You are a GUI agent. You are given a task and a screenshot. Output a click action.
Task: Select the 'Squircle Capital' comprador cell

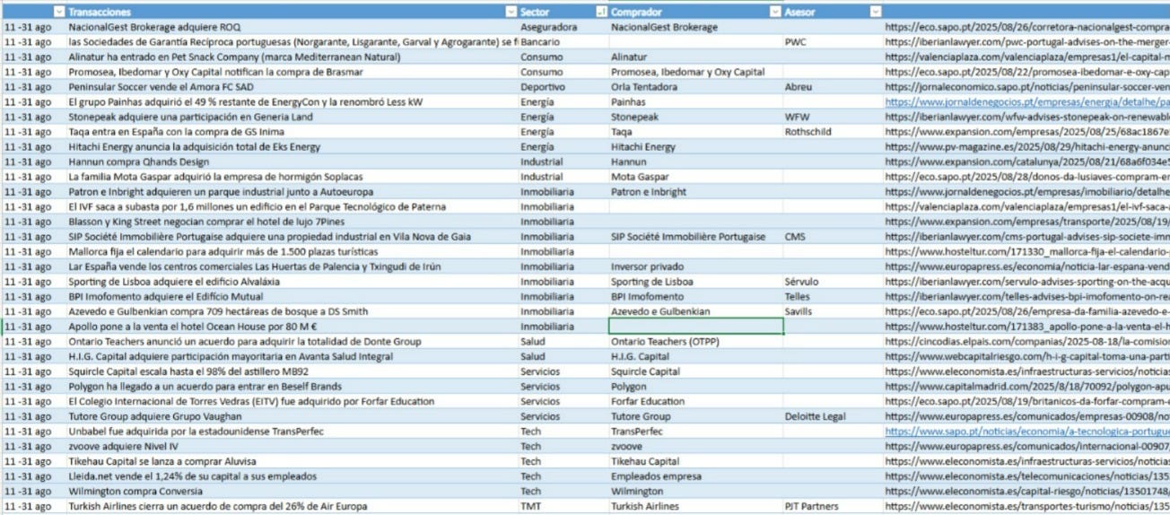[x=695, y=371]
